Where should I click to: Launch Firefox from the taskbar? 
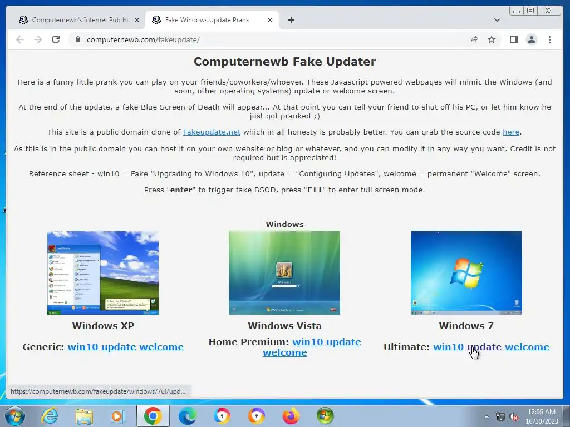point(291,416)
